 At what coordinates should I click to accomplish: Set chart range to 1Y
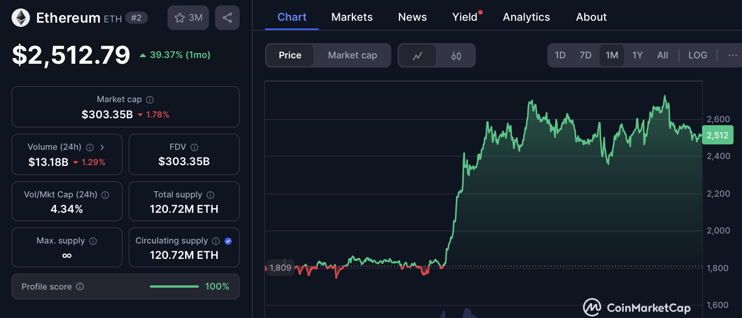638,55
